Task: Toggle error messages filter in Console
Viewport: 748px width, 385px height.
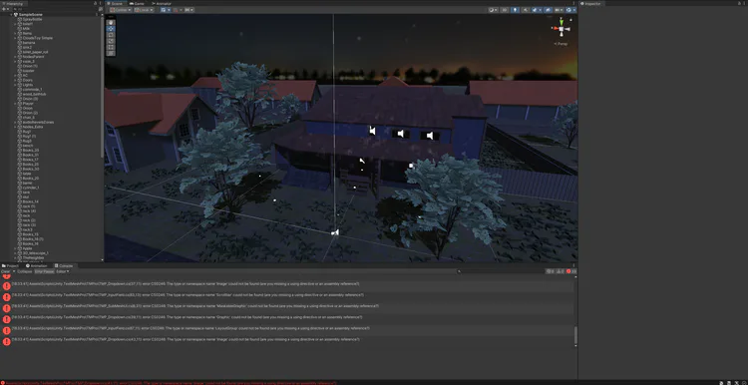Action: click(x=571, y=271)
